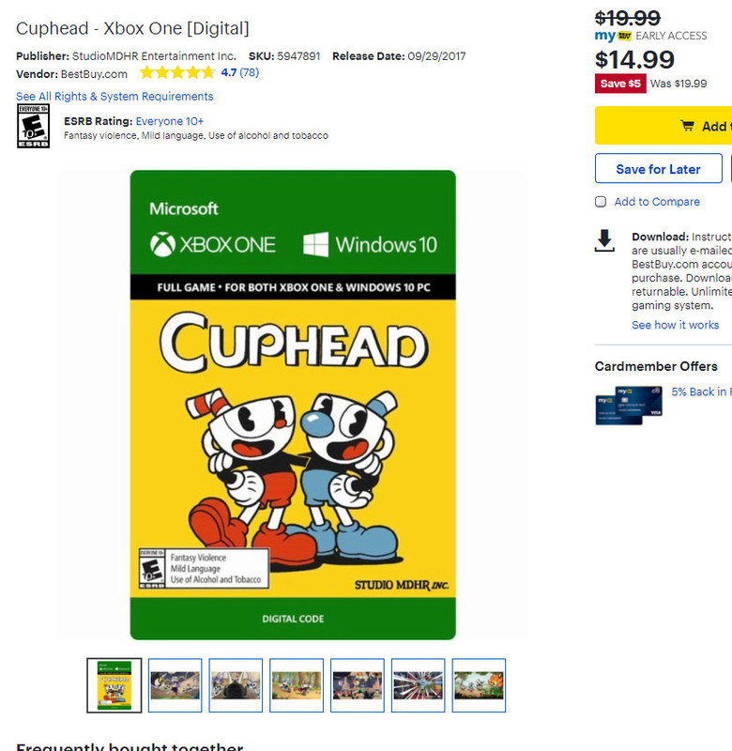Screen dimensions: 732x751
Task: Click the cart icon in Add button
Action: [x=688, y=126]
